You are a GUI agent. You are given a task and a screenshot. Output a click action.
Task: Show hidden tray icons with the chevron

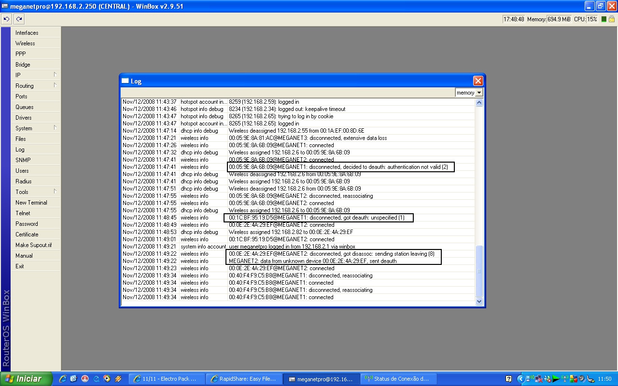pos(520,379)
